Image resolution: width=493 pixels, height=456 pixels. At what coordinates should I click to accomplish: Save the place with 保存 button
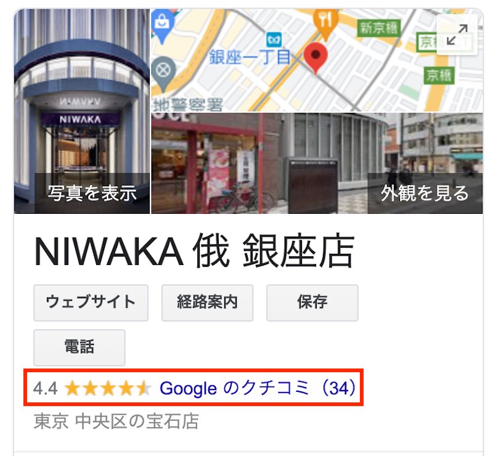[312, 303]
